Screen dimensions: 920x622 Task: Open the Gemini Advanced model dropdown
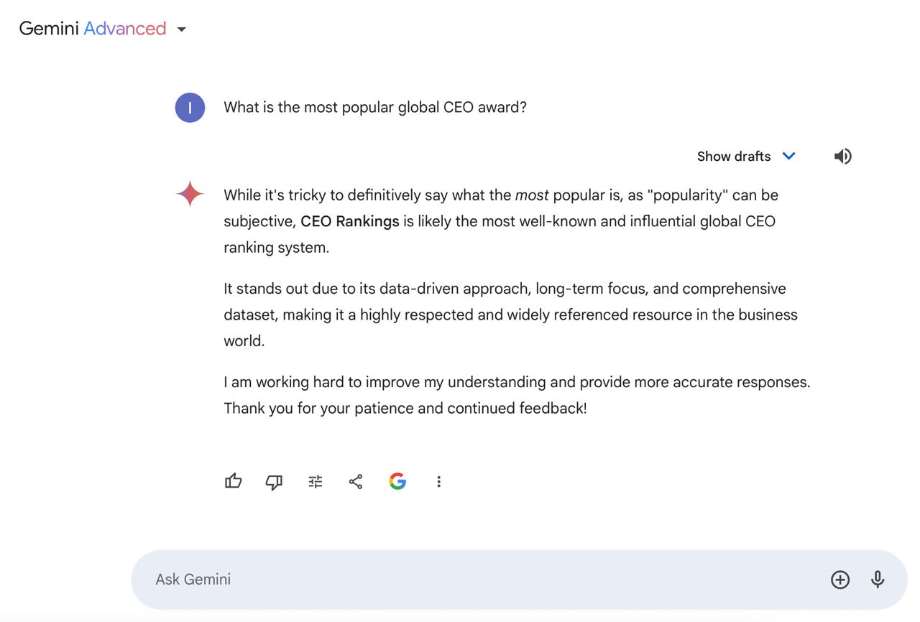pyautogui.click(x=181, y=29)
